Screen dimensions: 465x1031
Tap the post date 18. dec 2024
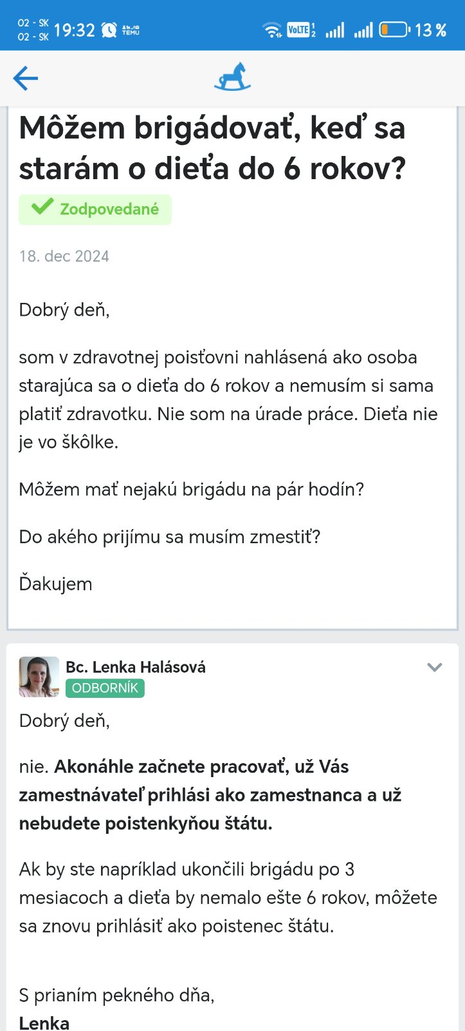[x=64, y=256]
